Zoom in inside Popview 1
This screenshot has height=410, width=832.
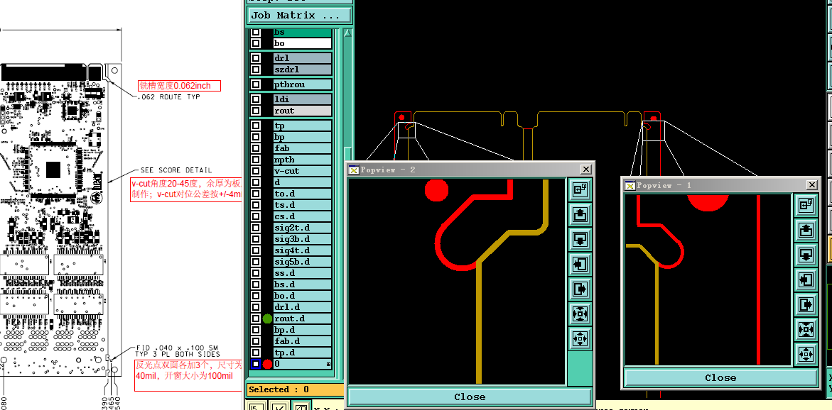[x=806, y=329]
